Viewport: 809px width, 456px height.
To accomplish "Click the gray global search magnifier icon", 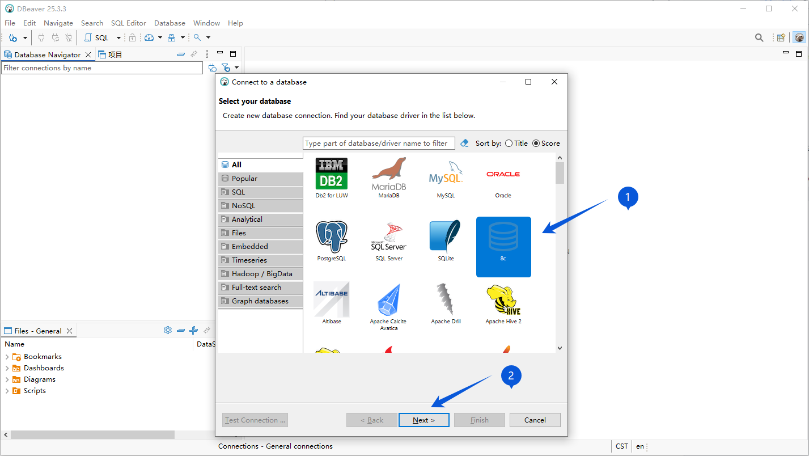I will click(759, 37).
